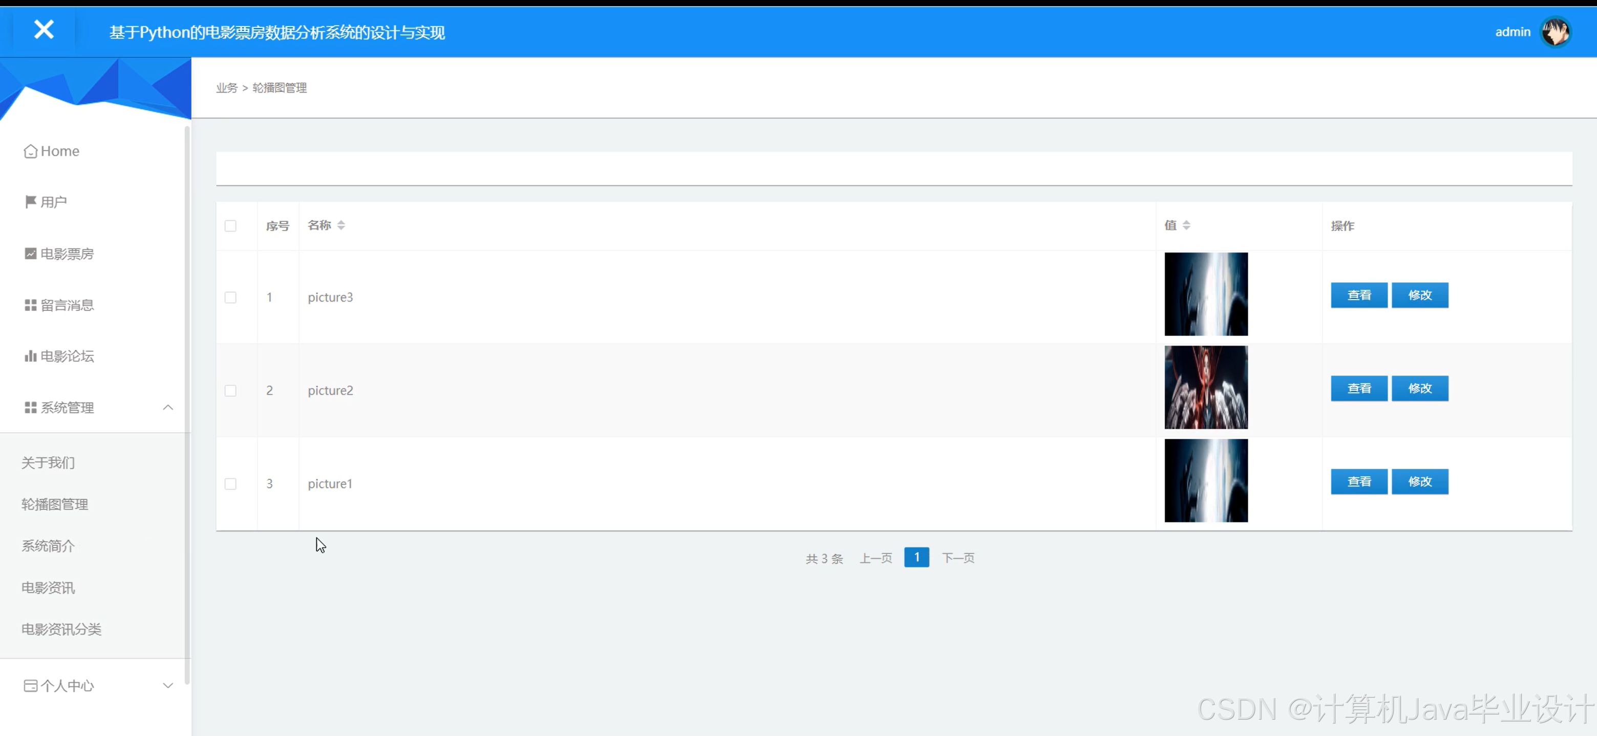Screen dimensions: 1597x736
Task: Open 轮播图管理 in the sidebar
Action: point(55,504)
